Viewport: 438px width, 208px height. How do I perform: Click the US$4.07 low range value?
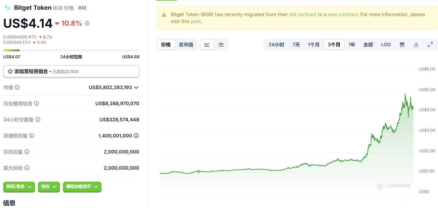click(12, 57)
